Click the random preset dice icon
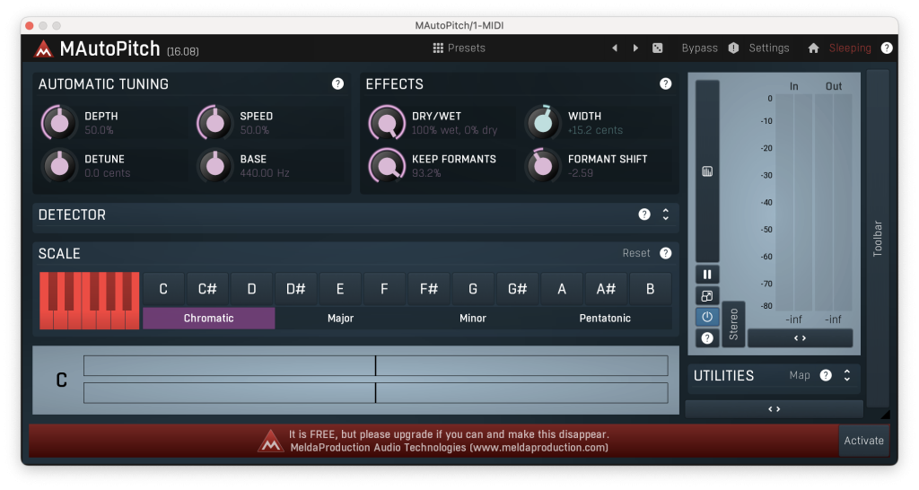Screen dimensions: 919x490 pyautogui.click(x=657, y=48)
